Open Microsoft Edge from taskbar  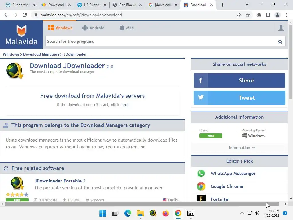point(128,213)
